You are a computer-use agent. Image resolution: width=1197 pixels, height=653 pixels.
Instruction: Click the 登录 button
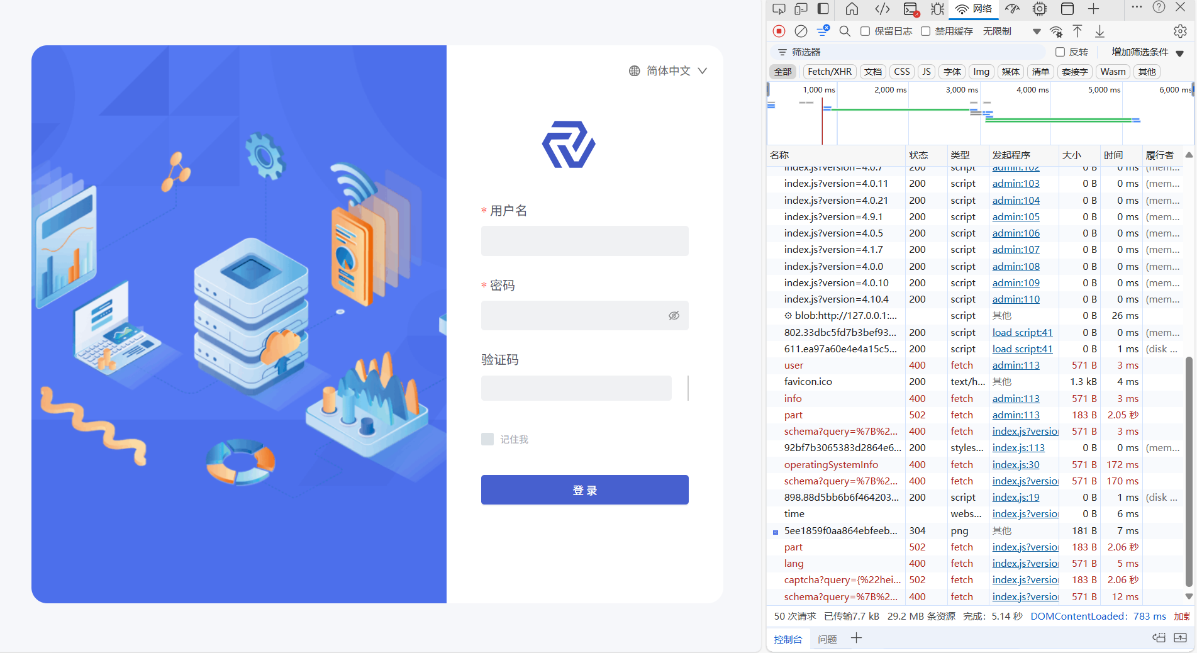point(585,489)
